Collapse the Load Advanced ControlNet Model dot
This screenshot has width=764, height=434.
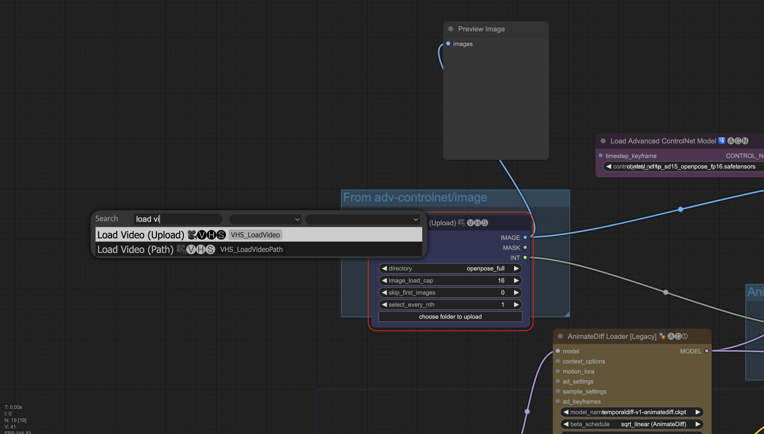[603, 141]
